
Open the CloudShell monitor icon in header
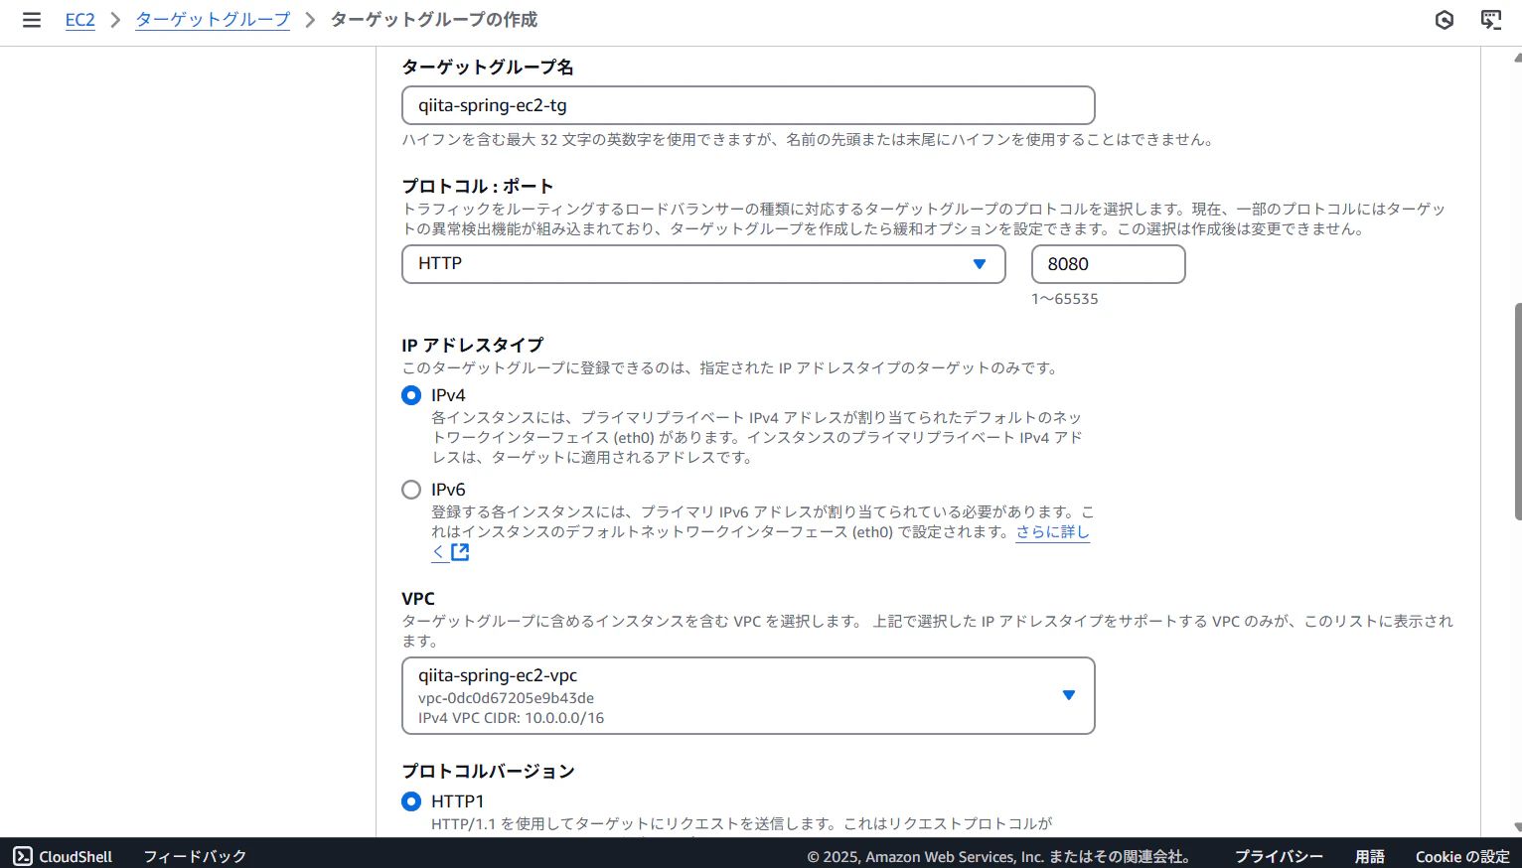pyautogui.click(x=1491, y=20)
